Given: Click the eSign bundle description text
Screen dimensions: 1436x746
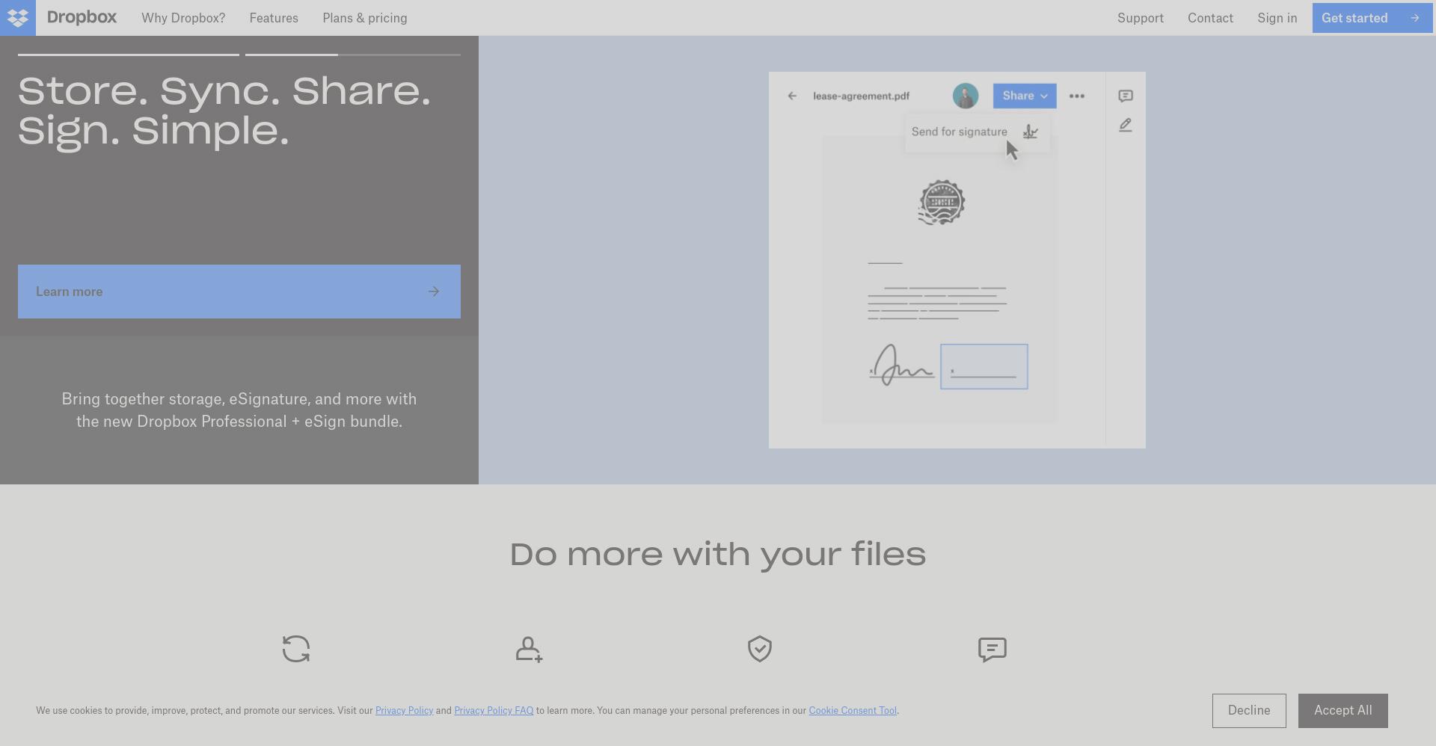Looking at the screenshot, I should tap(239, 410).
